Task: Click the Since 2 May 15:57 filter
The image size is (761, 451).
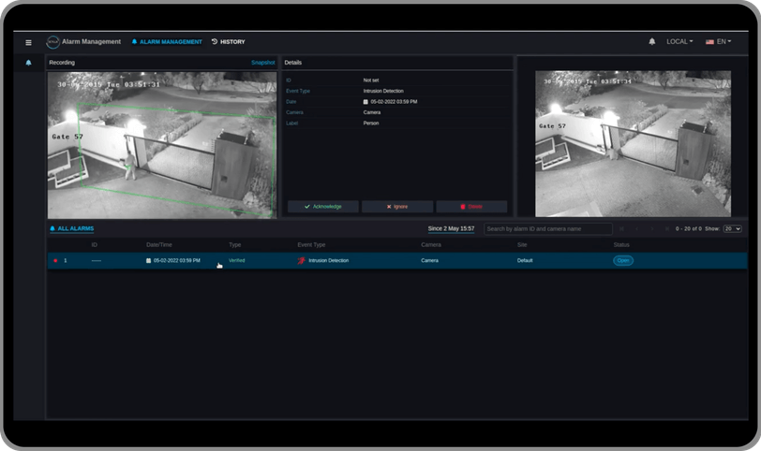Action: click(x=451, y=228)
